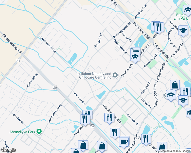The image size is (191, 153).
Task: Open the coffee cup cafe marker
Action: (x=124, y=142)
